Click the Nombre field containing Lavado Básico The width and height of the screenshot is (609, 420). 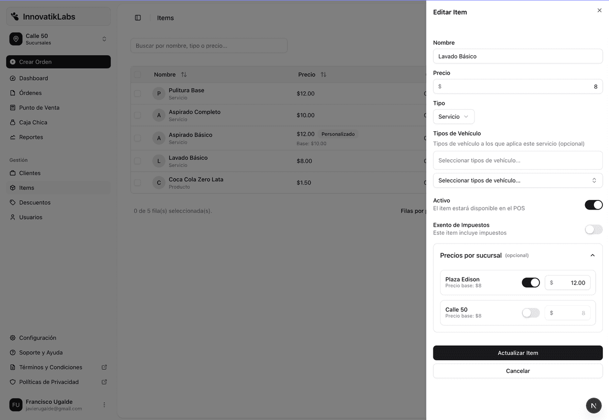tap(518, 56)
